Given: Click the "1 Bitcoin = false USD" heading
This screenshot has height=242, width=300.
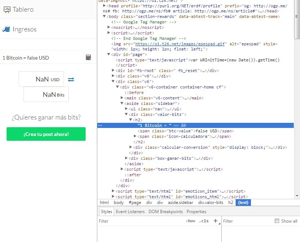Looking at the screenshot, I should (x=26, y=58).
